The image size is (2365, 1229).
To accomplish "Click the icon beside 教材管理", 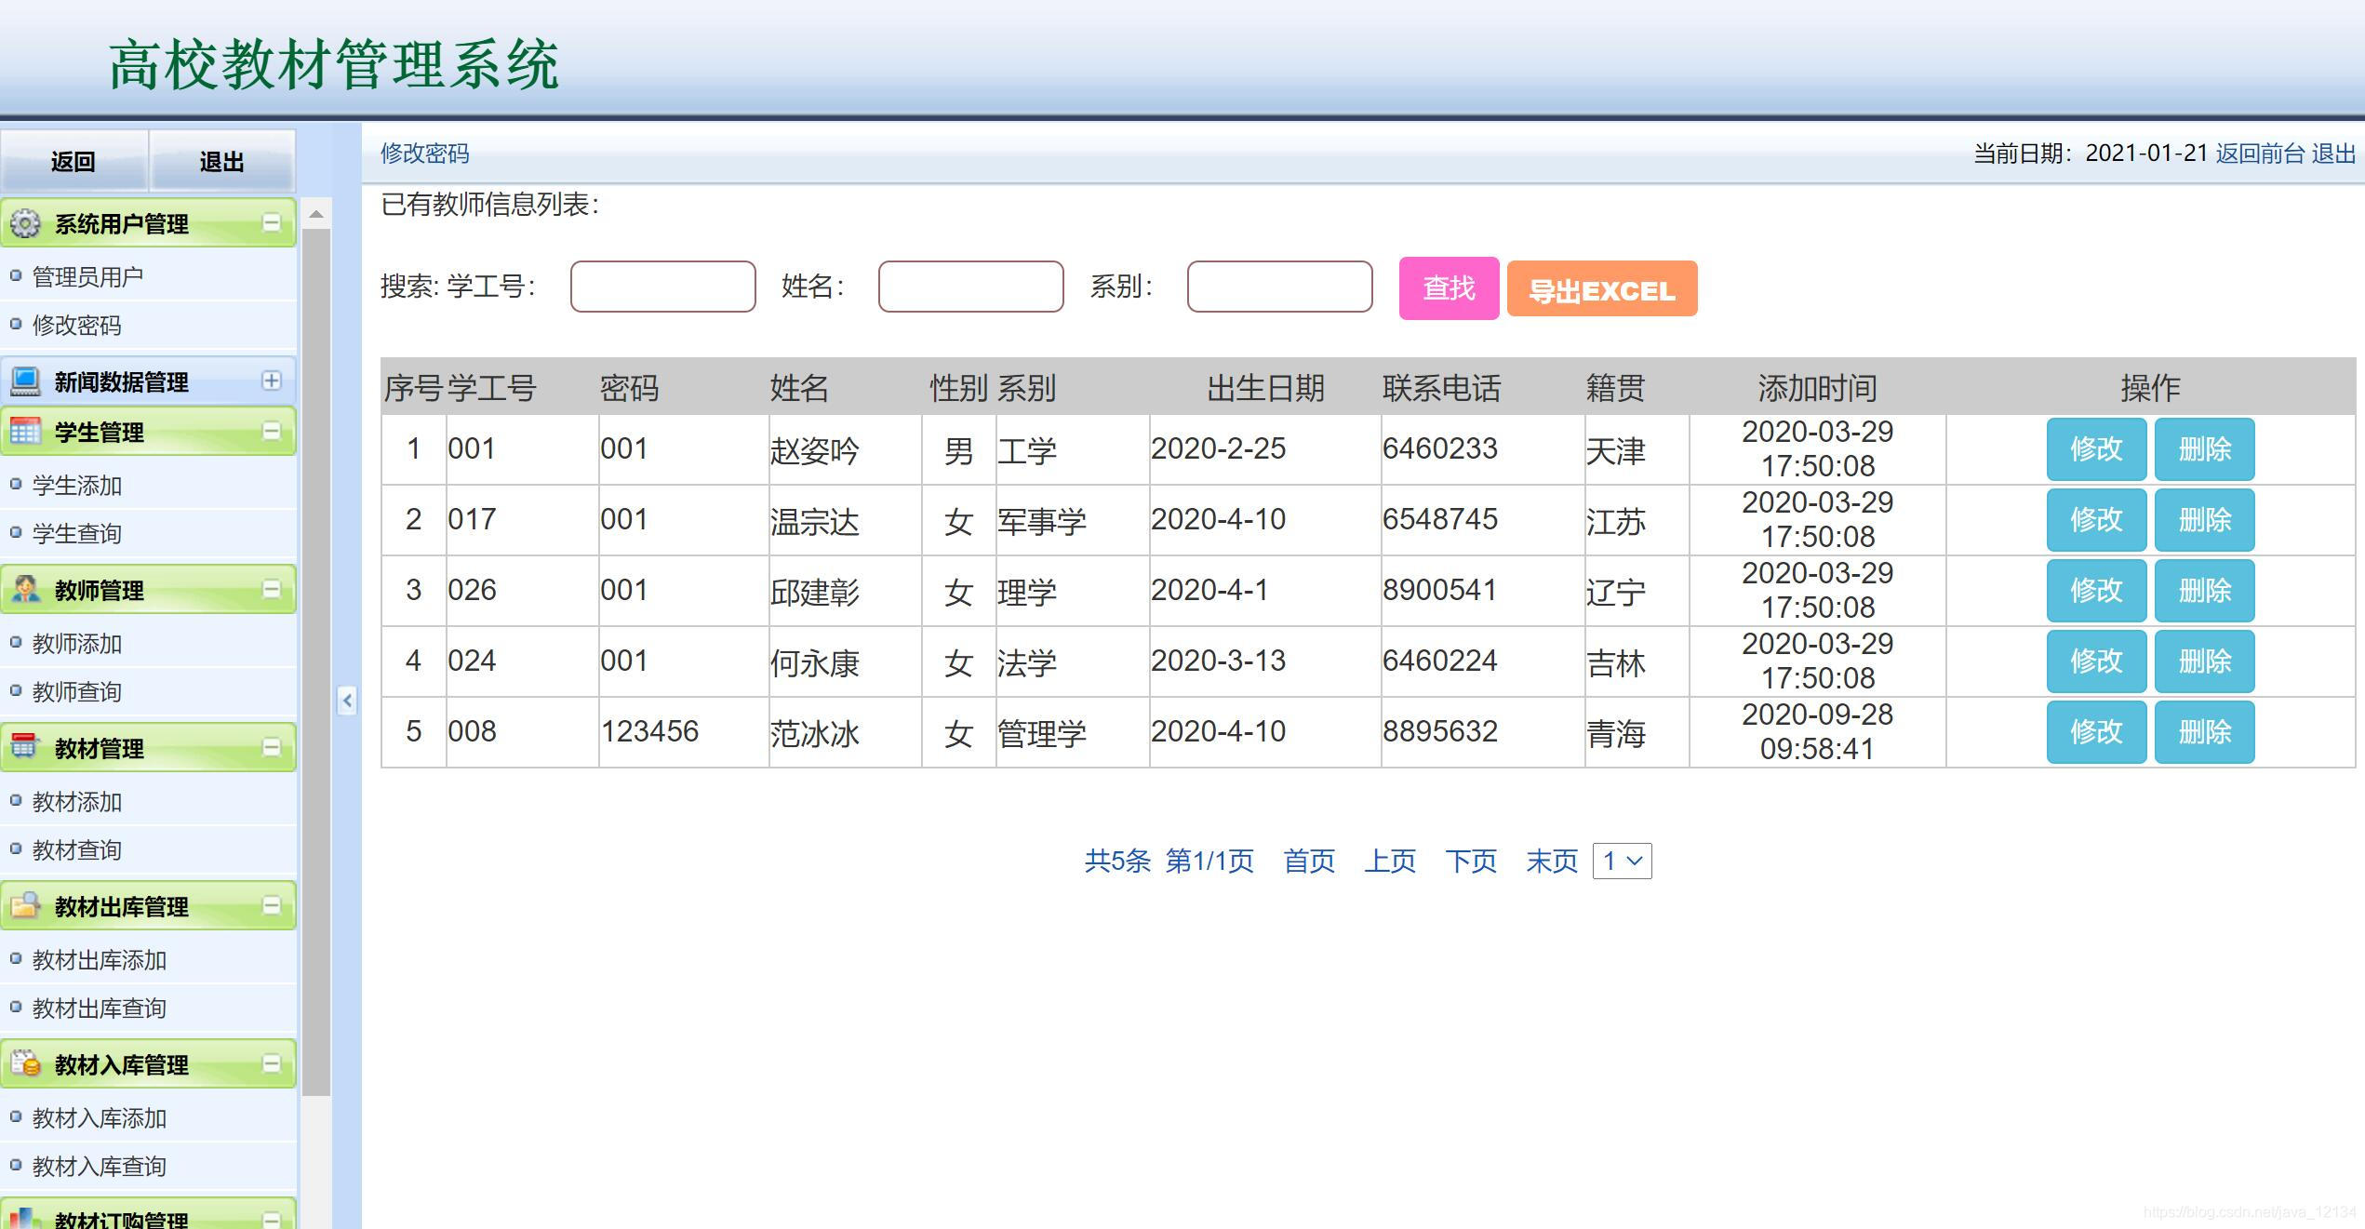I will [x=25, y=747].
